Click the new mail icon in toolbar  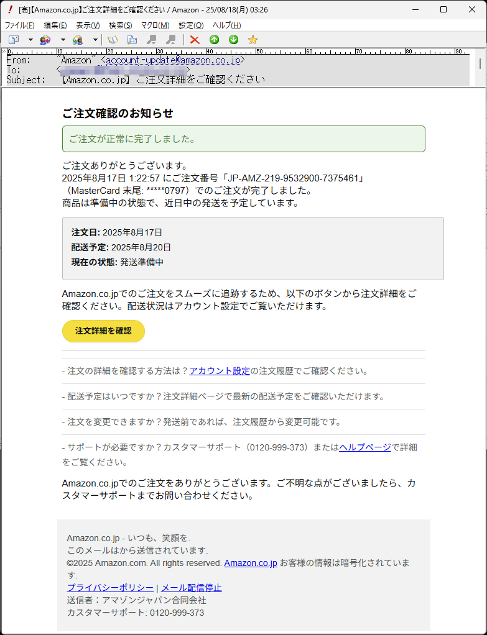pos(14,40)
